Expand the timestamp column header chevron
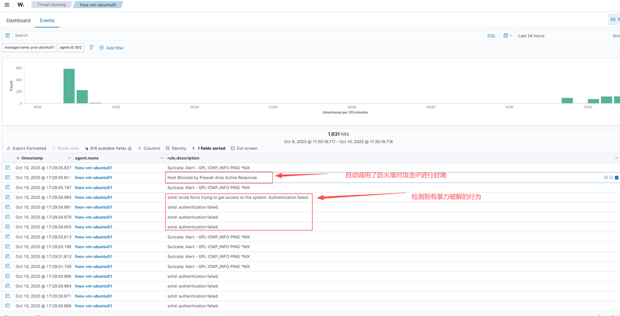The height and width of the screenshot is (316, 620). (69, 158)
